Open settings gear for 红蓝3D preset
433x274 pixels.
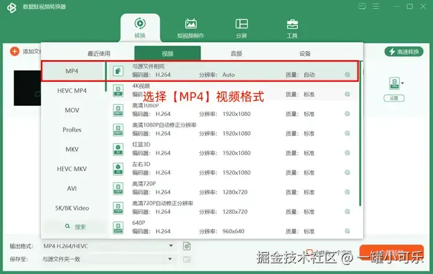(x=348, y=153)
